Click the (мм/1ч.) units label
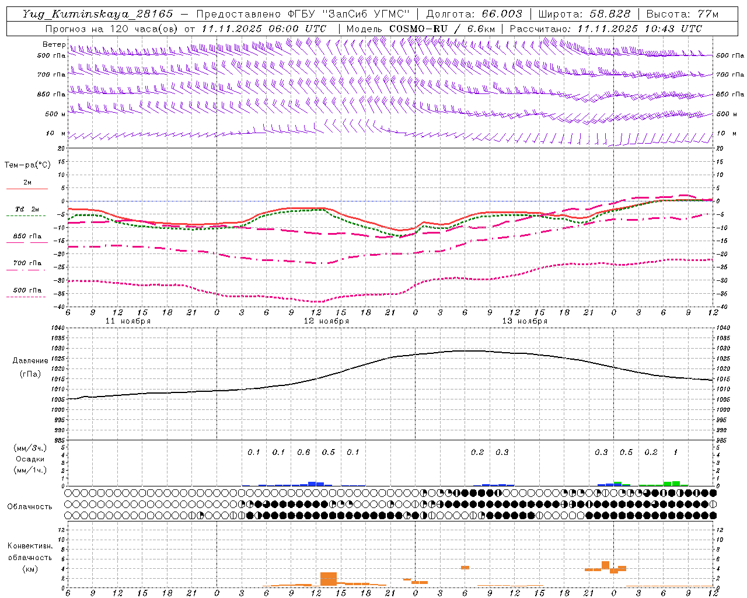Image resolution: width=747 pixels, height=598 pixels. pos(30,470)
